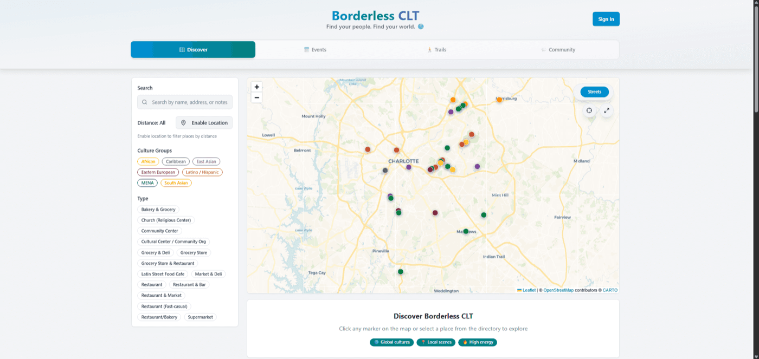Screen dimensions: 759x359
Task: Filter by Latino / Hispanic culture group
Action: point(202,172)
